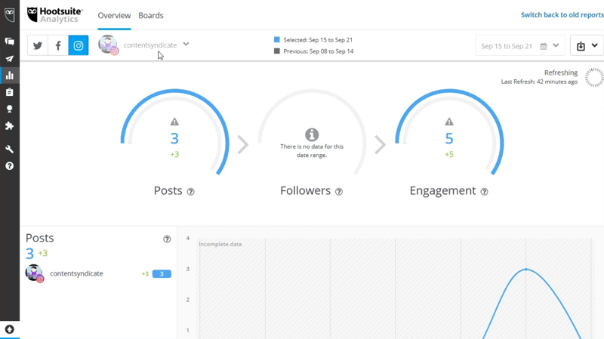Open App Directory puzzle piece icon
604x339 pixels.
(x=10, y=126)
